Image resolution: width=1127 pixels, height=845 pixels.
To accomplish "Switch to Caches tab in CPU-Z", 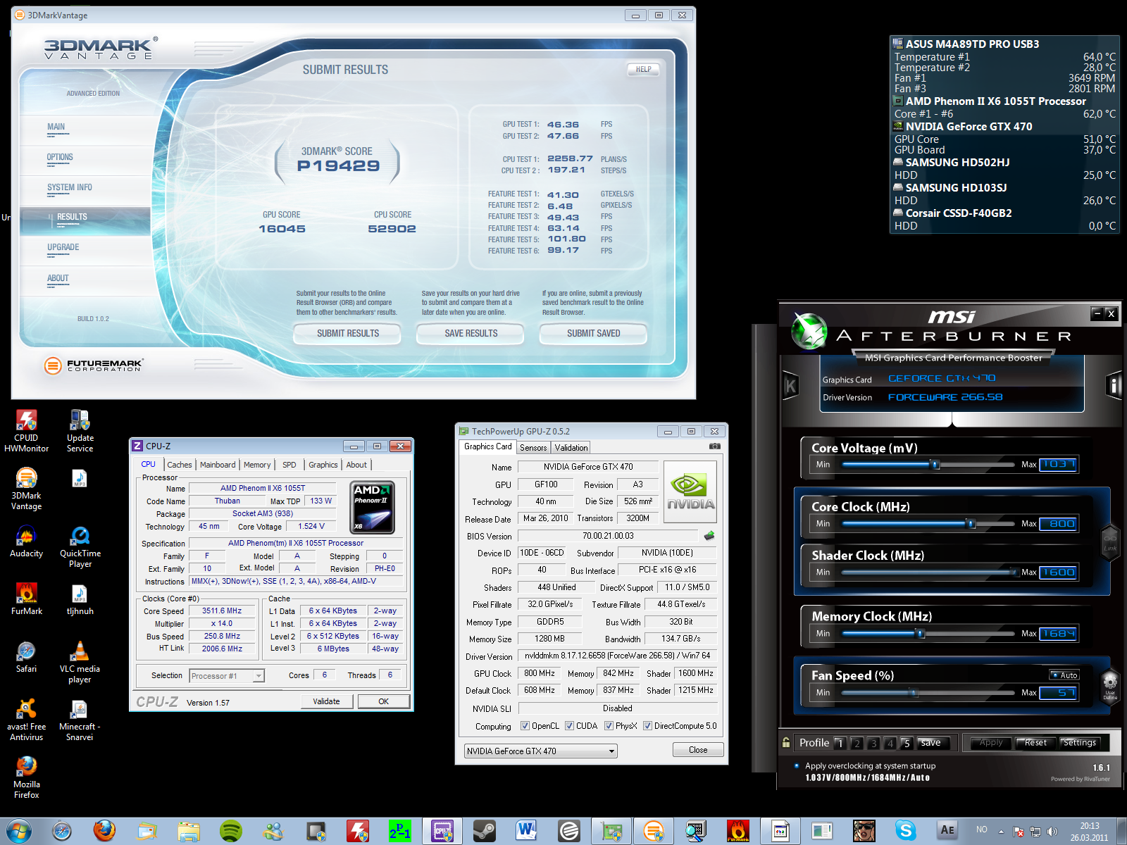I will coord(180,465).
